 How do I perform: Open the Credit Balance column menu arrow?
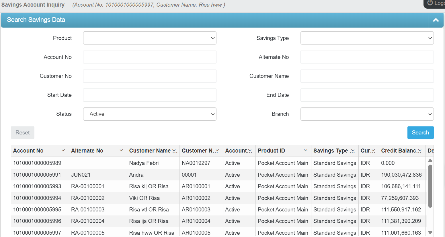click(x=420, y=150)
